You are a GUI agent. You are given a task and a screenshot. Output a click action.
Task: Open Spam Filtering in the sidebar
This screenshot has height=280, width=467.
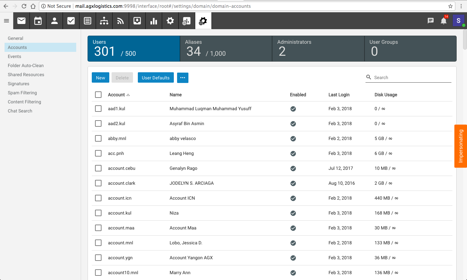pos(22,93)
